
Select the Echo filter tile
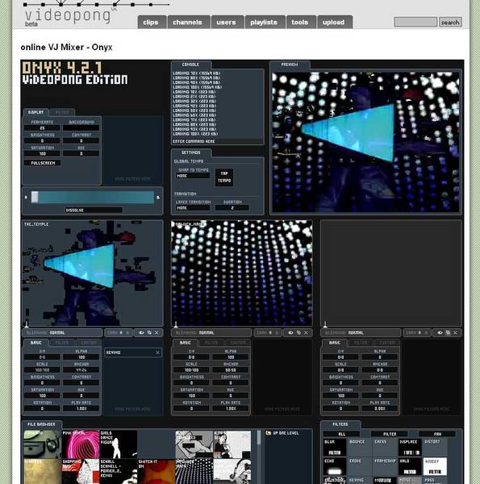pos(335,467)
